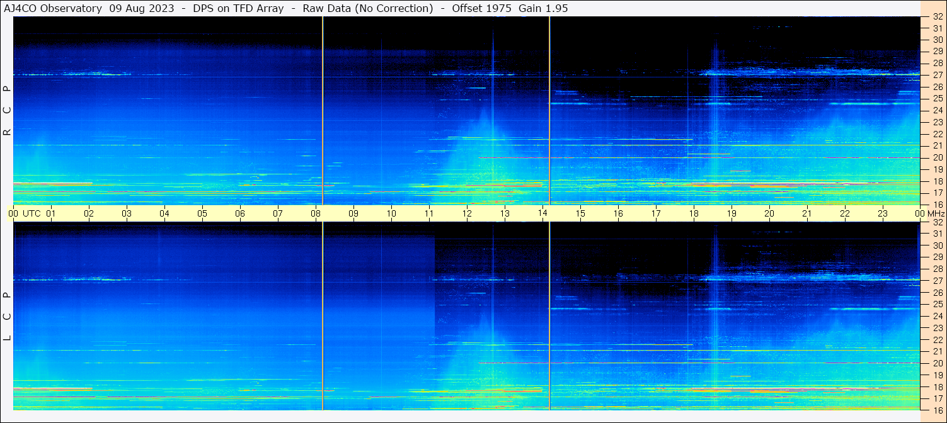947x423 pixels.
Task: Select the 'Offset 1975' value in header
Action: pos(482,8)
